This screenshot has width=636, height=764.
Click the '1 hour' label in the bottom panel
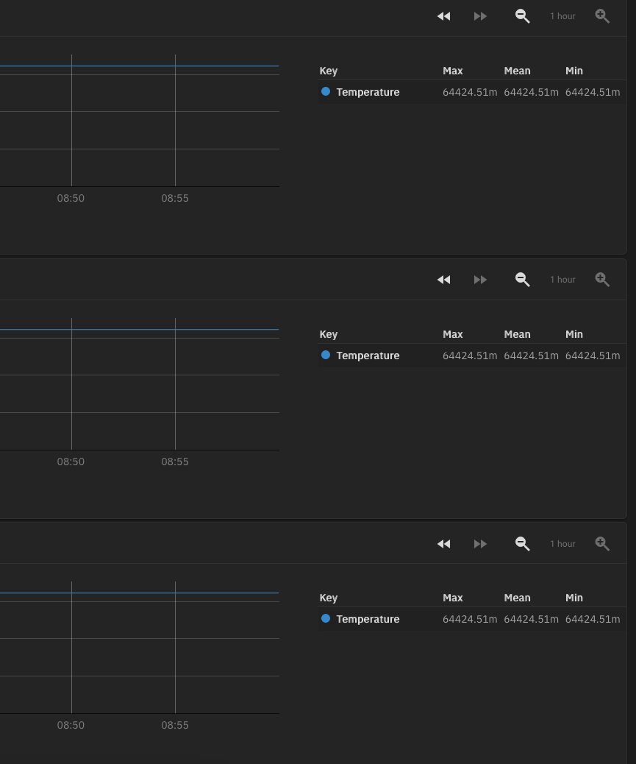tap(562, 544)
